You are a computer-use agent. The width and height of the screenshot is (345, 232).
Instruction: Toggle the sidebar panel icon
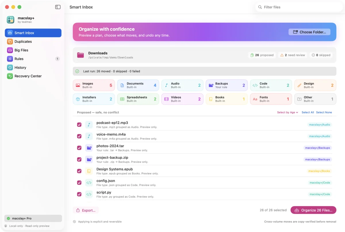[x=58, y=7]
